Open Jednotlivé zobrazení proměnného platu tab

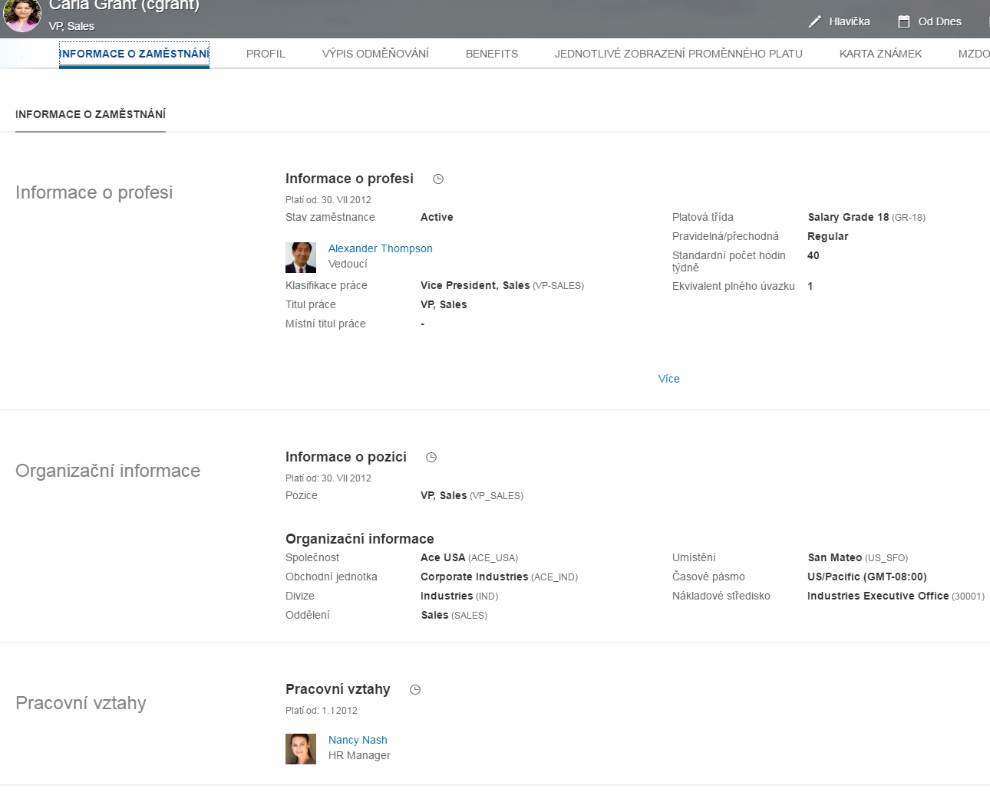[x=678, y=54]
